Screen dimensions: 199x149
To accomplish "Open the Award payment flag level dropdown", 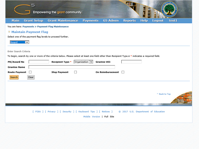I will click(x=20, y=42).
